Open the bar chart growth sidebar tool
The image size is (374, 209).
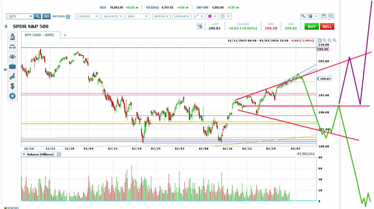click(12, 76)
